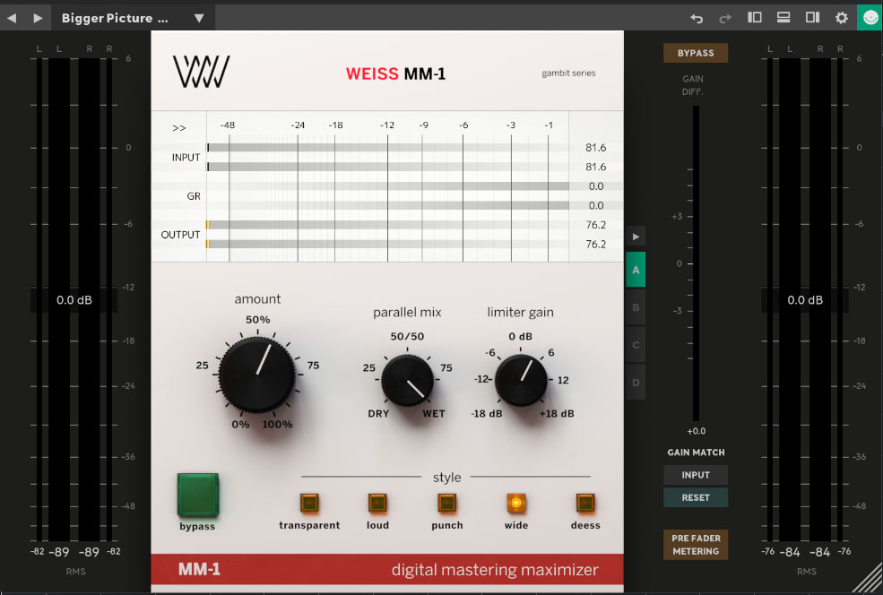The image size is (883, 595).
Task: Click the -18 dB limiter gain label
Action: tap(487, 414)
